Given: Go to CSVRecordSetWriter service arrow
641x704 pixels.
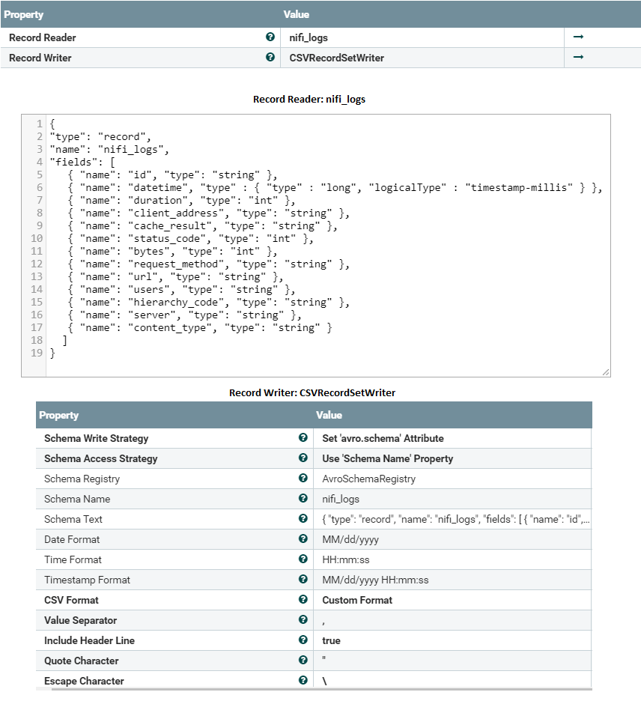Looking at the screenshot, I should pyautogui.click(x=578, y=57).
